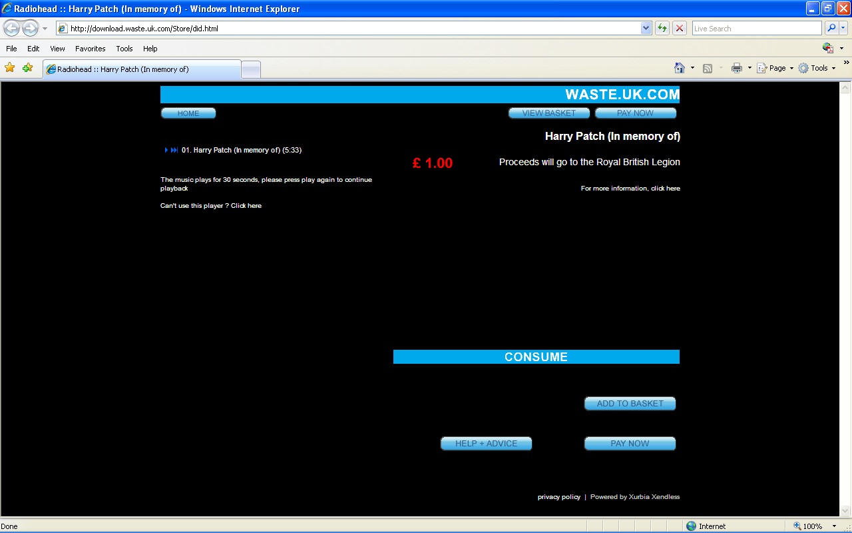The image size is (852, 533).
Task: Click the 100% zoom level button
Action: (x=808, y=526)
